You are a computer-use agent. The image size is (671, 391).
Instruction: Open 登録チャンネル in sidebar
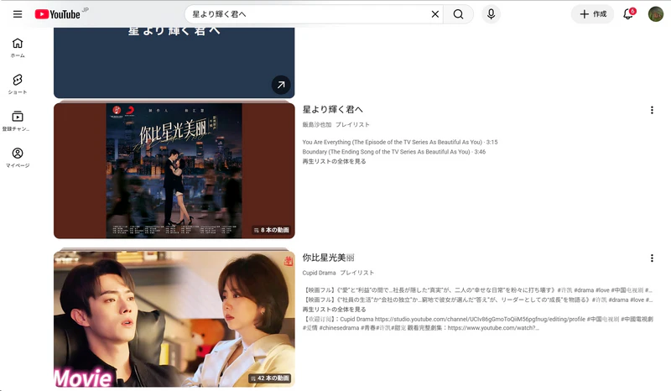click(x=18, y=121)
